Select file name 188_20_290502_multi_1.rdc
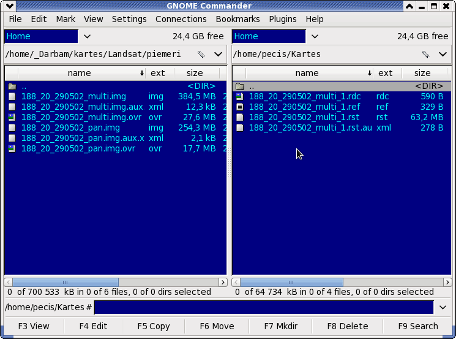456x339 pixels. 305,97
